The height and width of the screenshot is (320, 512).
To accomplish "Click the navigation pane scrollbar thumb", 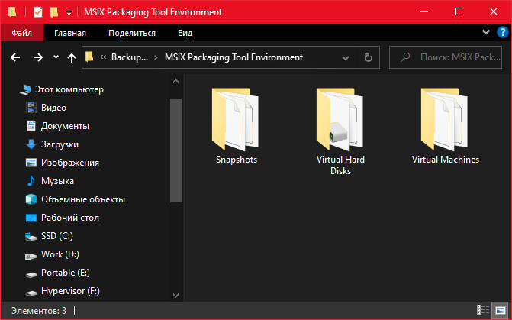I will pos(175,150).
